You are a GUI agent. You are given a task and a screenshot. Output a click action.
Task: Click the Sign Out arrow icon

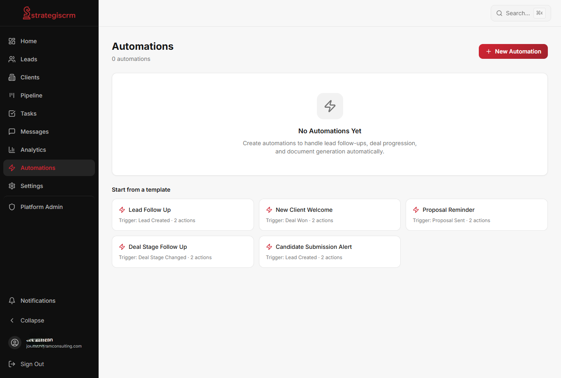pyautogui.click(x=12, y=364)
